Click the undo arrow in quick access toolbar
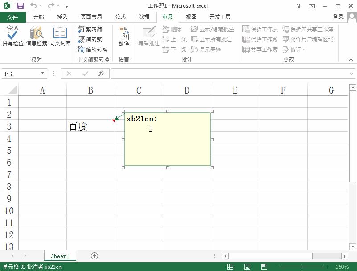This screenshot has height=271, width=357. pyautogui.click(x=33, y=6)
